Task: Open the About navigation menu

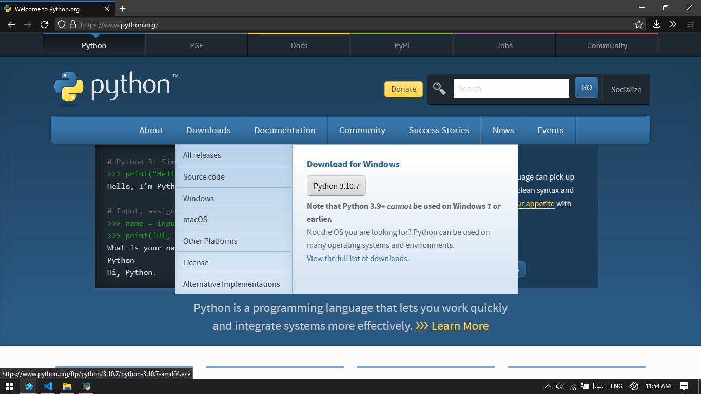Action: tap(151, 130)
